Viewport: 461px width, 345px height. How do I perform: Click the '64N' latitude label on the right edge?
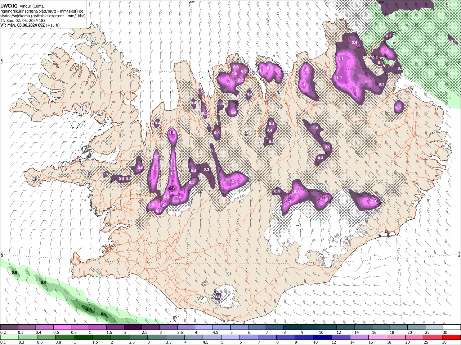(459, 254)
